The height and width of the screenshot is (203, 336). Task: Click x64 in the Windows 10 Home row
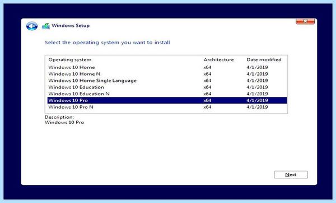(207, 67)
